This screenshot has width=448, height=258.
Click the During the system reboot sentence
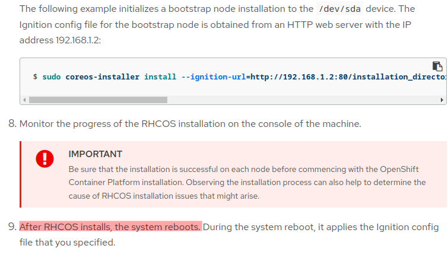click(320, 227)
